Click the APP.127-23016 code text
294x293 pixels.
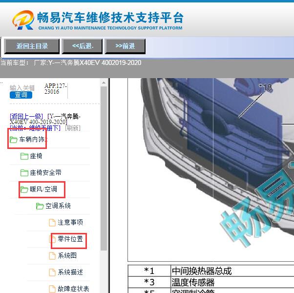pyautogui.click(x=56, y=89)
